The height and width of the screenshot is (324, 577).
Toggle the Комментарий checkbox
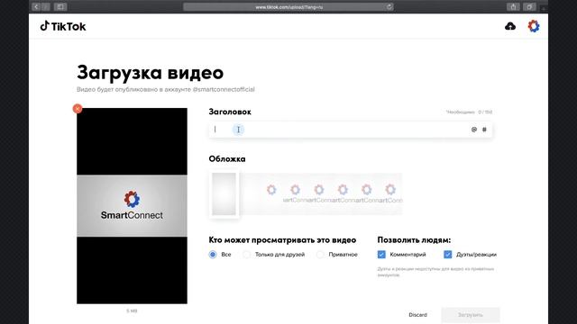(x=381, y=254)
